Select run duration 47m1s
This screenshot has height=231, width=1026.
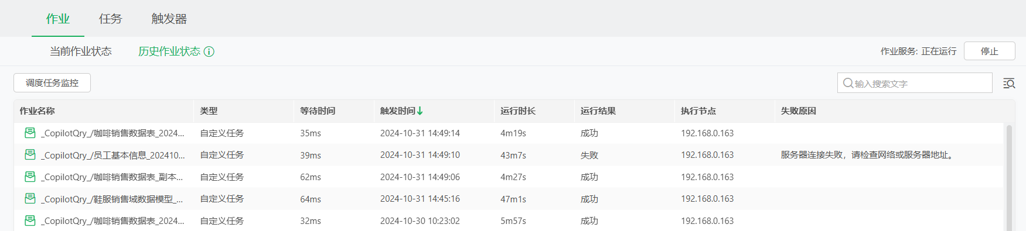[513, 199]
